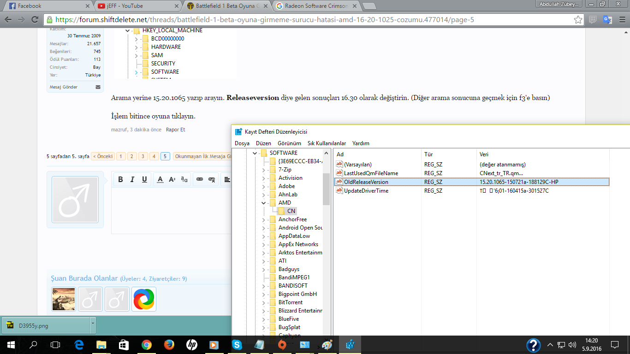Expand the Bigpoint GmbH registry key
The height and width of the screenshot is (354, 630).
pos(263,294)
